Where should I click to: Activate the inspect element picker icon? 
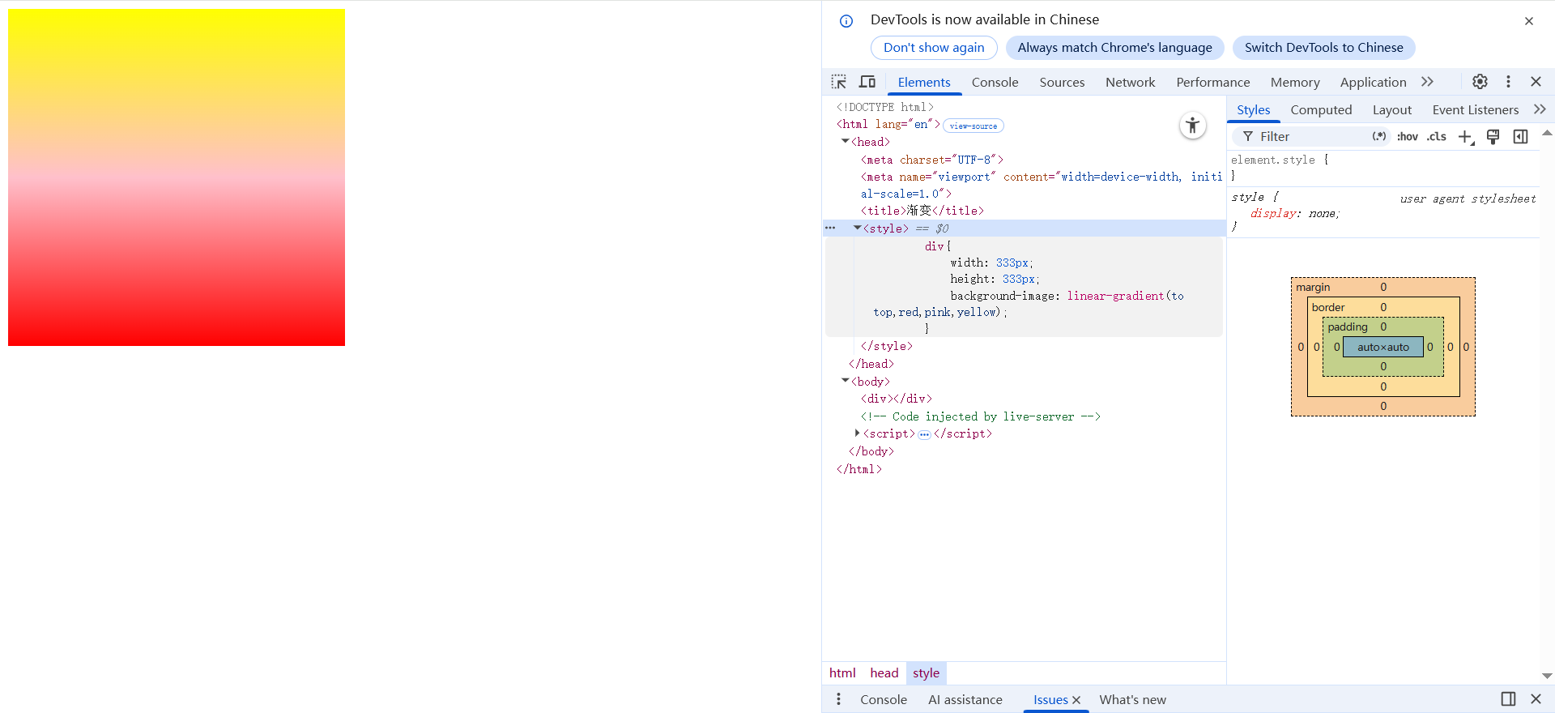click(839, 82)
